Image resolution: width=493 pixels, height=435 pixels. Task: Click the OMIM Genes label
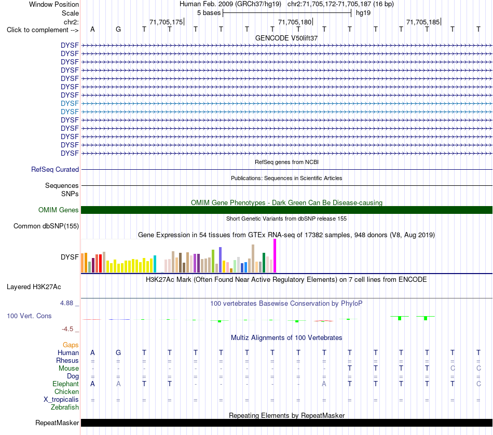(x=59, y=210)
